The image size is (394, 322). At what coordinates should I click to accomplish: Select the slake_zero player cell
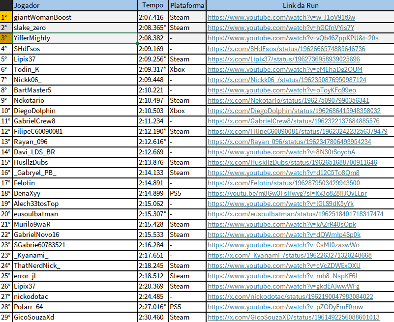click(75, 28)
